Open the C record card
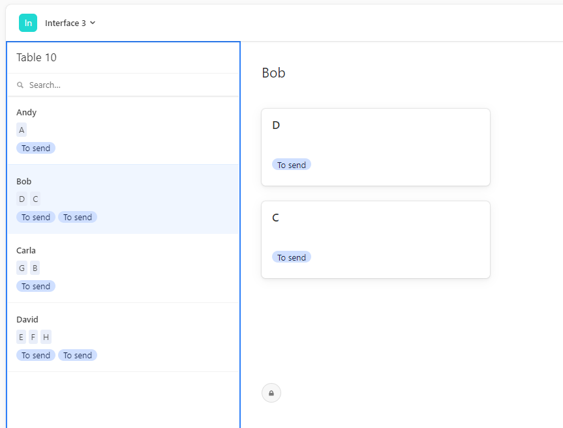Image resolution: width=563 pixels, height=428 pixels. 376,240
